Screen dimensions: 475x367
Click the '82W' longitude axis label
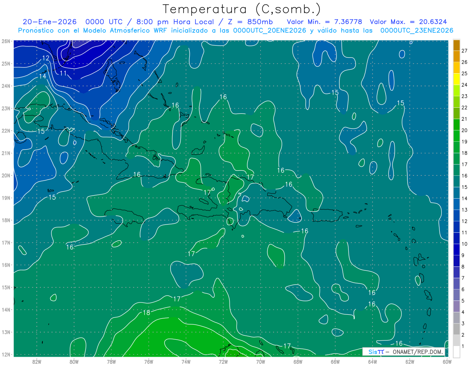coord(37,361)
